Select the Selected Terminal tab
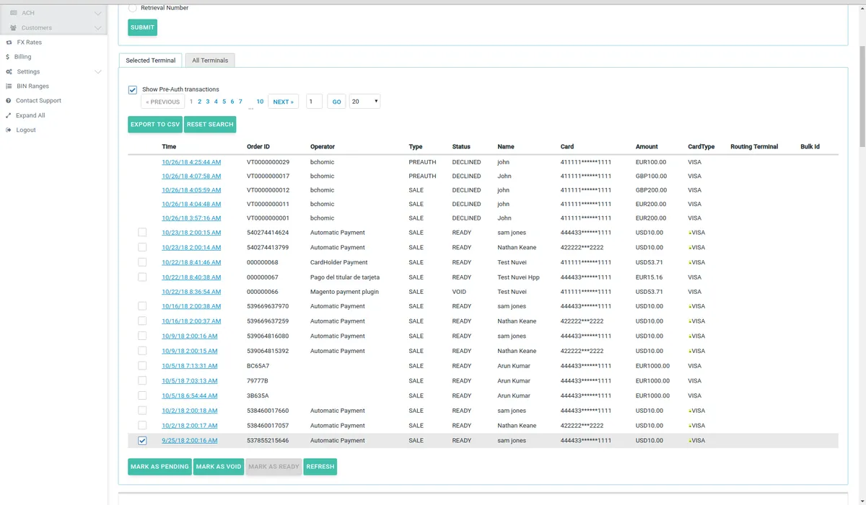The width and height of the screenshot is (866, 505). 150,61
